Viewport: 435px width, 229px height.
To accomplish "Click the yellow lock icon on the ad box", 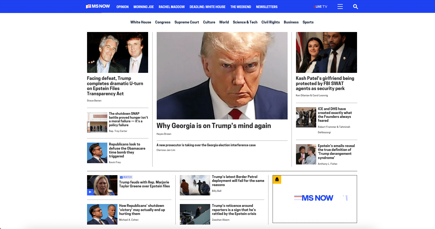I will [277, 179].
